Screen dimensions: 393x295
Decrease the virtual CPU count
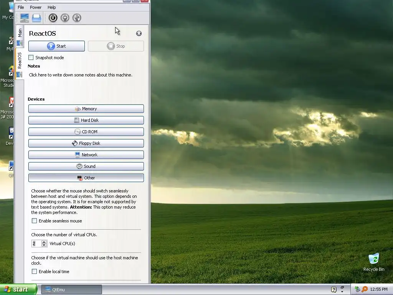(44, 245)
